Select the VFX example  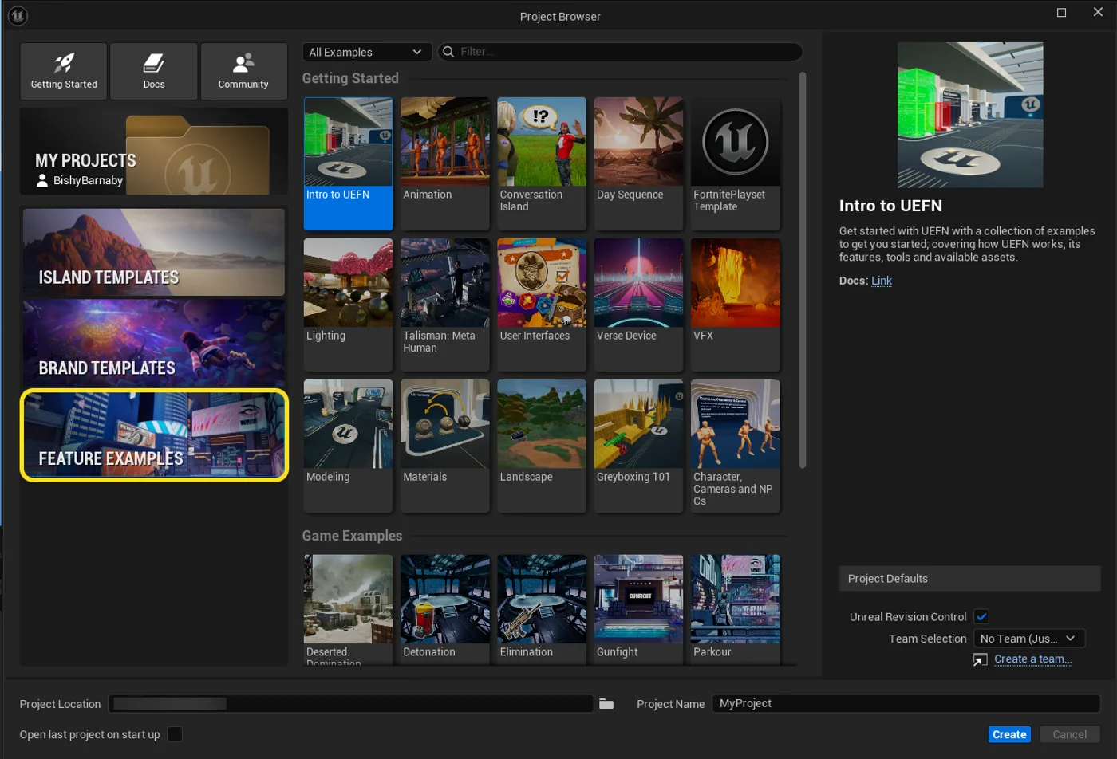(x=736, y=305)
